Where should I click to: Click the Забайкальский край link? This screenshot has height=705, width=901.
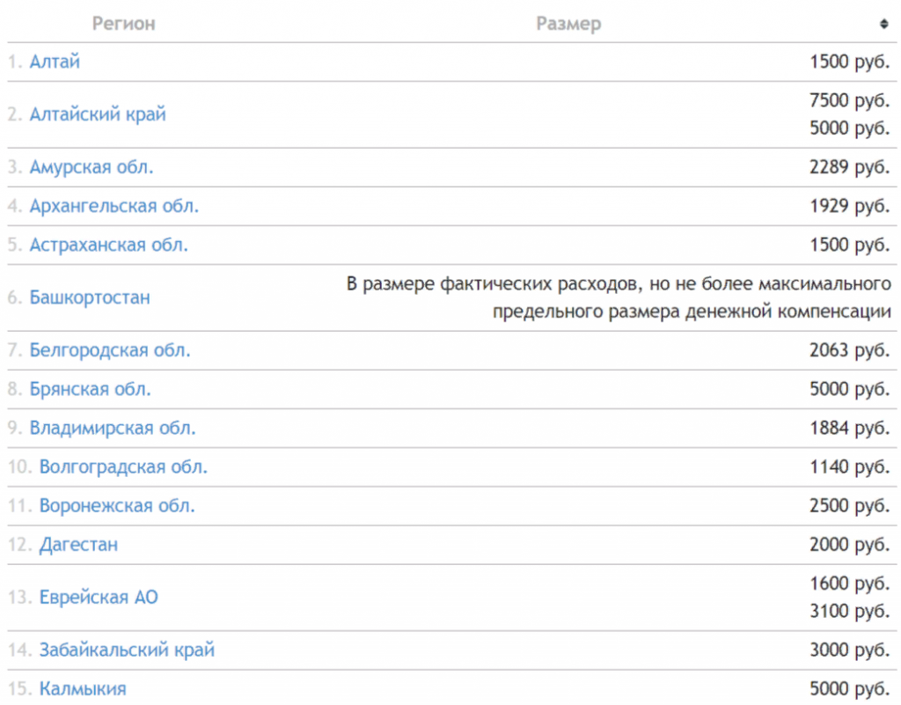tap(127, 650)
